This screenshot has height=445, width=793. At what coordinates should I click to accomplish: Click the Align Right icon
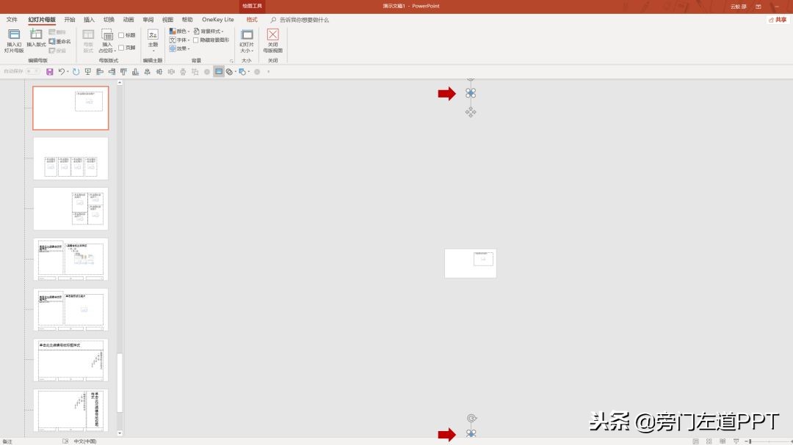[x=112, y=72]
